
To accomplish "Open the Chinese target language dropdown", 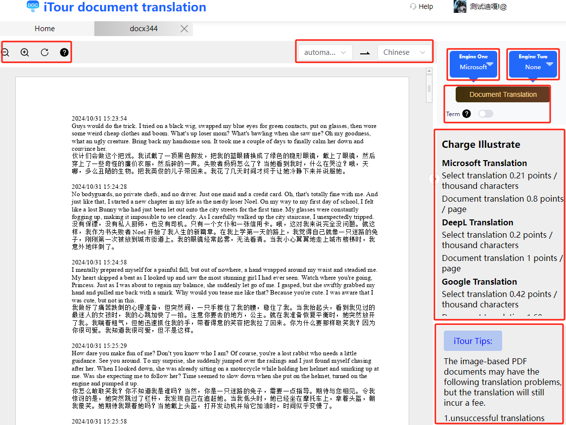I will click(404, 52).
